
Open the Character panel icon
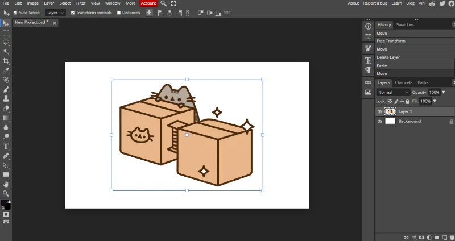(x=368, y=60)
